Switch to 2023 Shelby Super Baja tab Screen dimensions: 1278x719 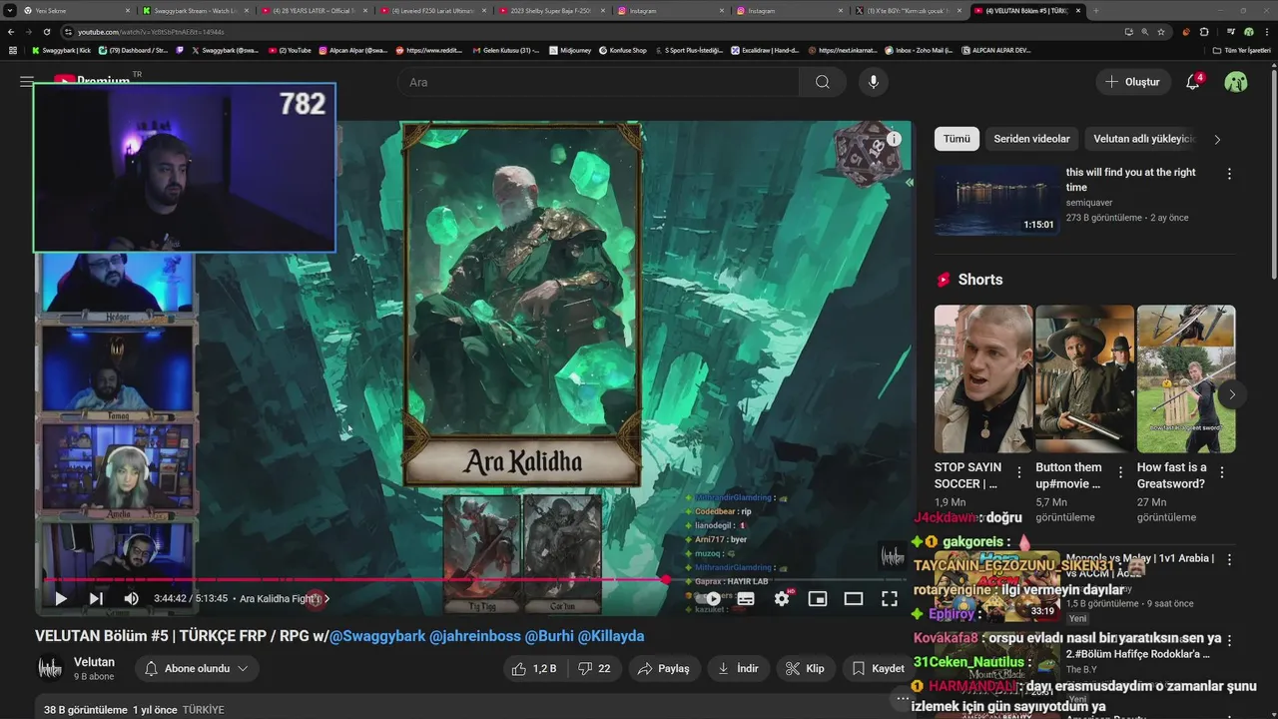549,10
